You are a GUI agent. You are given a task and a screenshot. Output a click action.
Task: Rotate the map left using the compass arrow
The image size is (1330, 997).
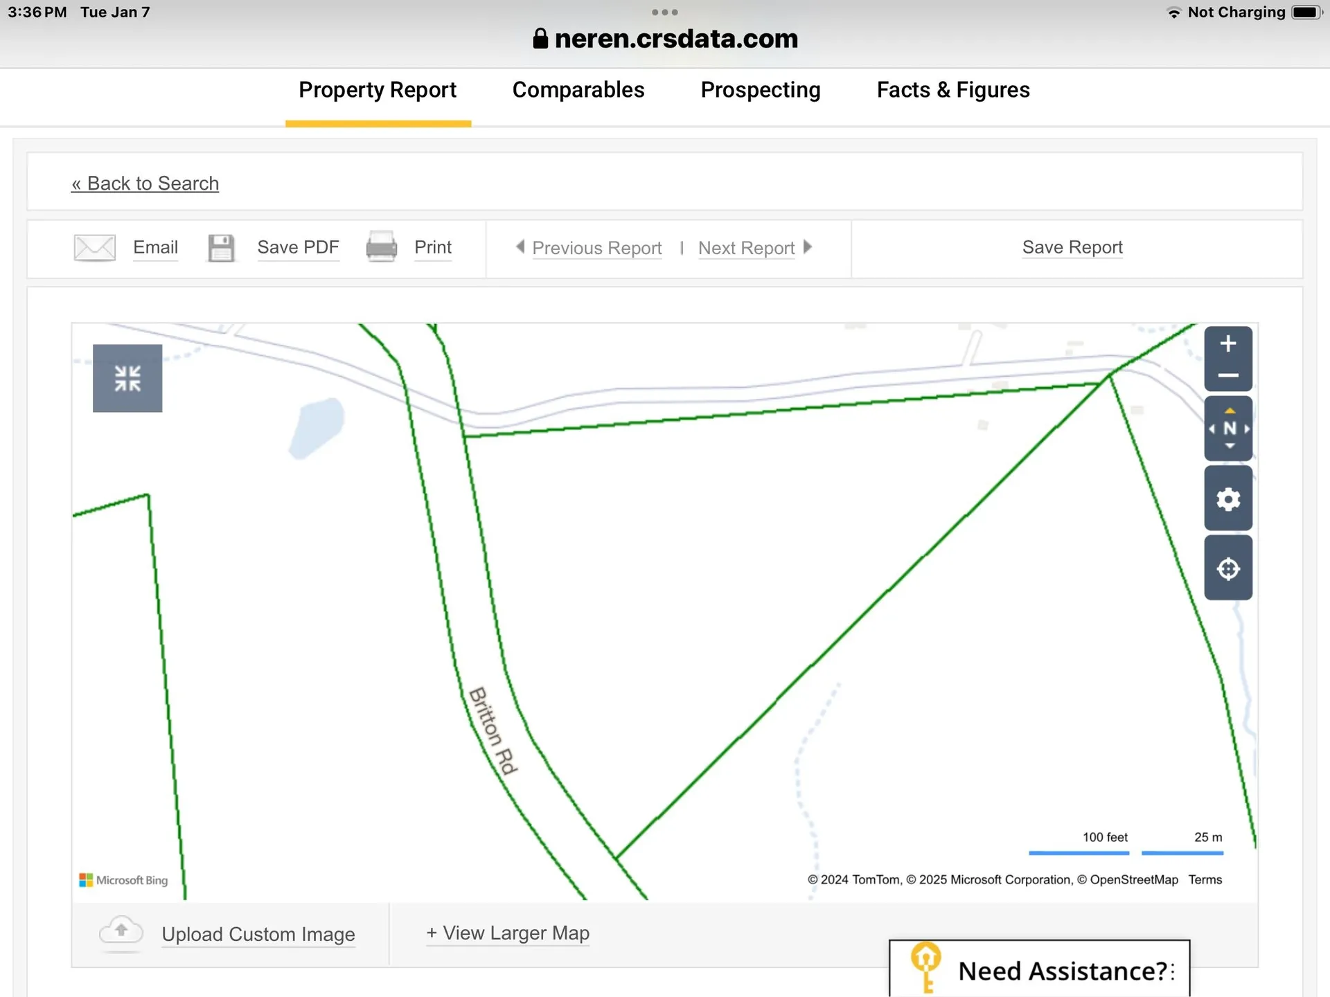click(1212, 429)
